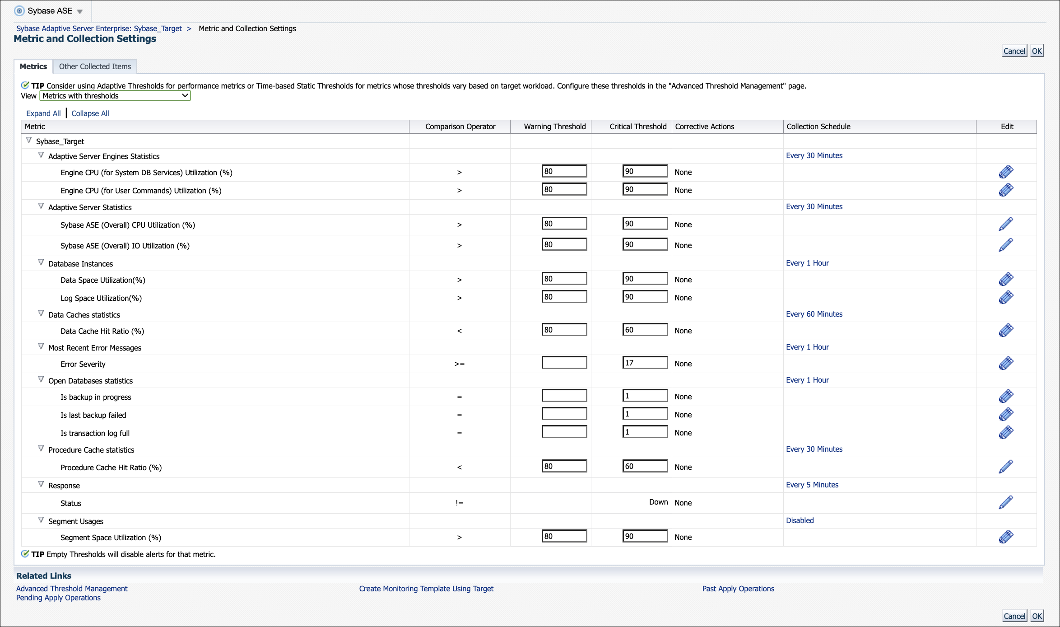1060x627 pixels.
Task: Focus Critical Threshold field for Error Severity
Action: click(645, 363)
